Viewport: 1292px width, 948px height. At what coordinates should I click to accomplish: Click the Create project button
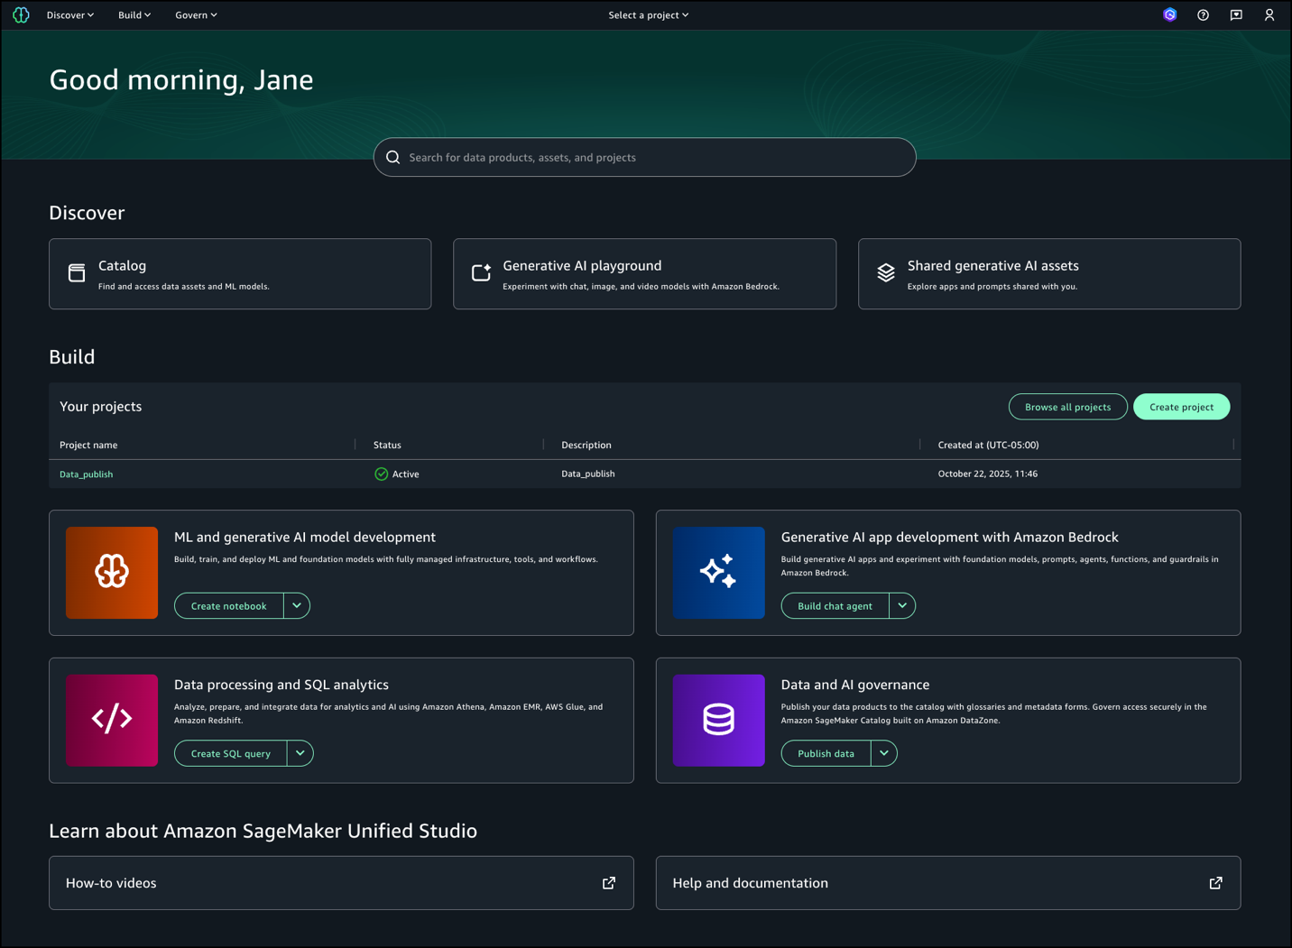pos(1181,407)
